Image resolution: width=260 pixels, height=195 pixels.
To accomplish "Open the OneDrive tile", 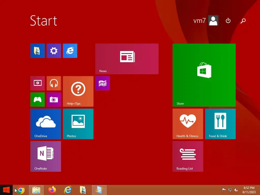I will pos(46,124).
